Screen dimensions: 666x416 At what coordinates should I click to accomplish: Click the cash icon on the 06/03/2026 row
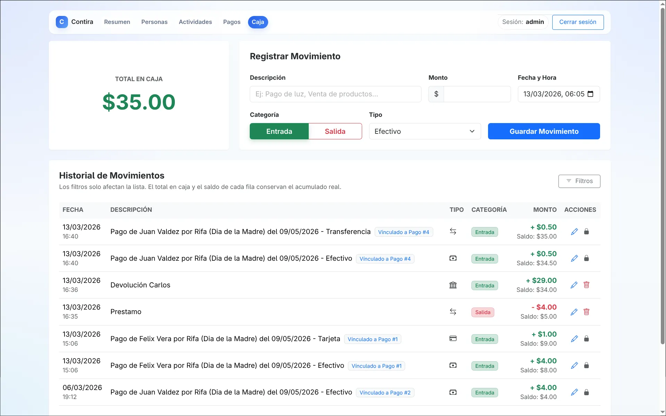click(x=453, y=392)
